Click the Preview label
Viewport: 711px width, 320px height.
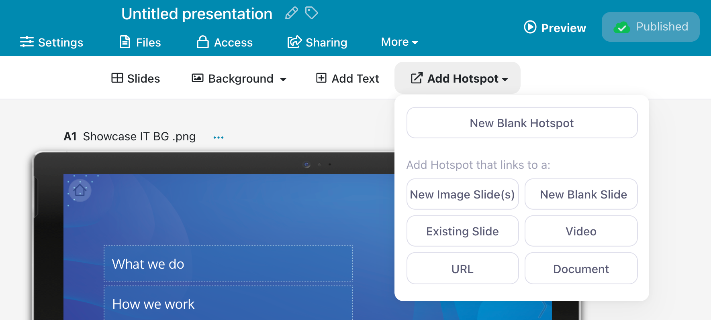point(564,28)
